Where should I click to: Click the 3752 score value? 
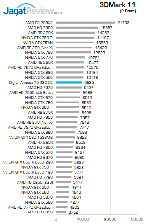pyautogui.click(x=73, y=212)
